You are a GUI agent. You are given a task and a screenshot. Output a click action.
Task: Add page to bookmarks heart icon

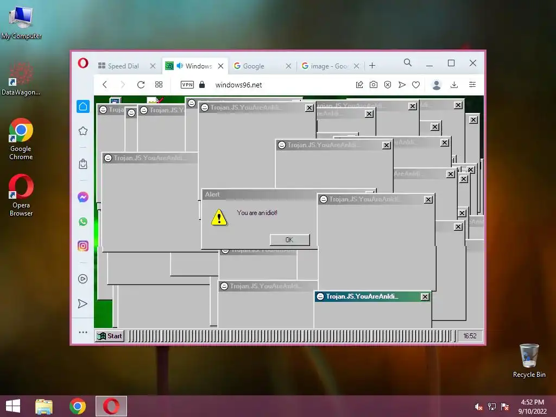point(416,84)
